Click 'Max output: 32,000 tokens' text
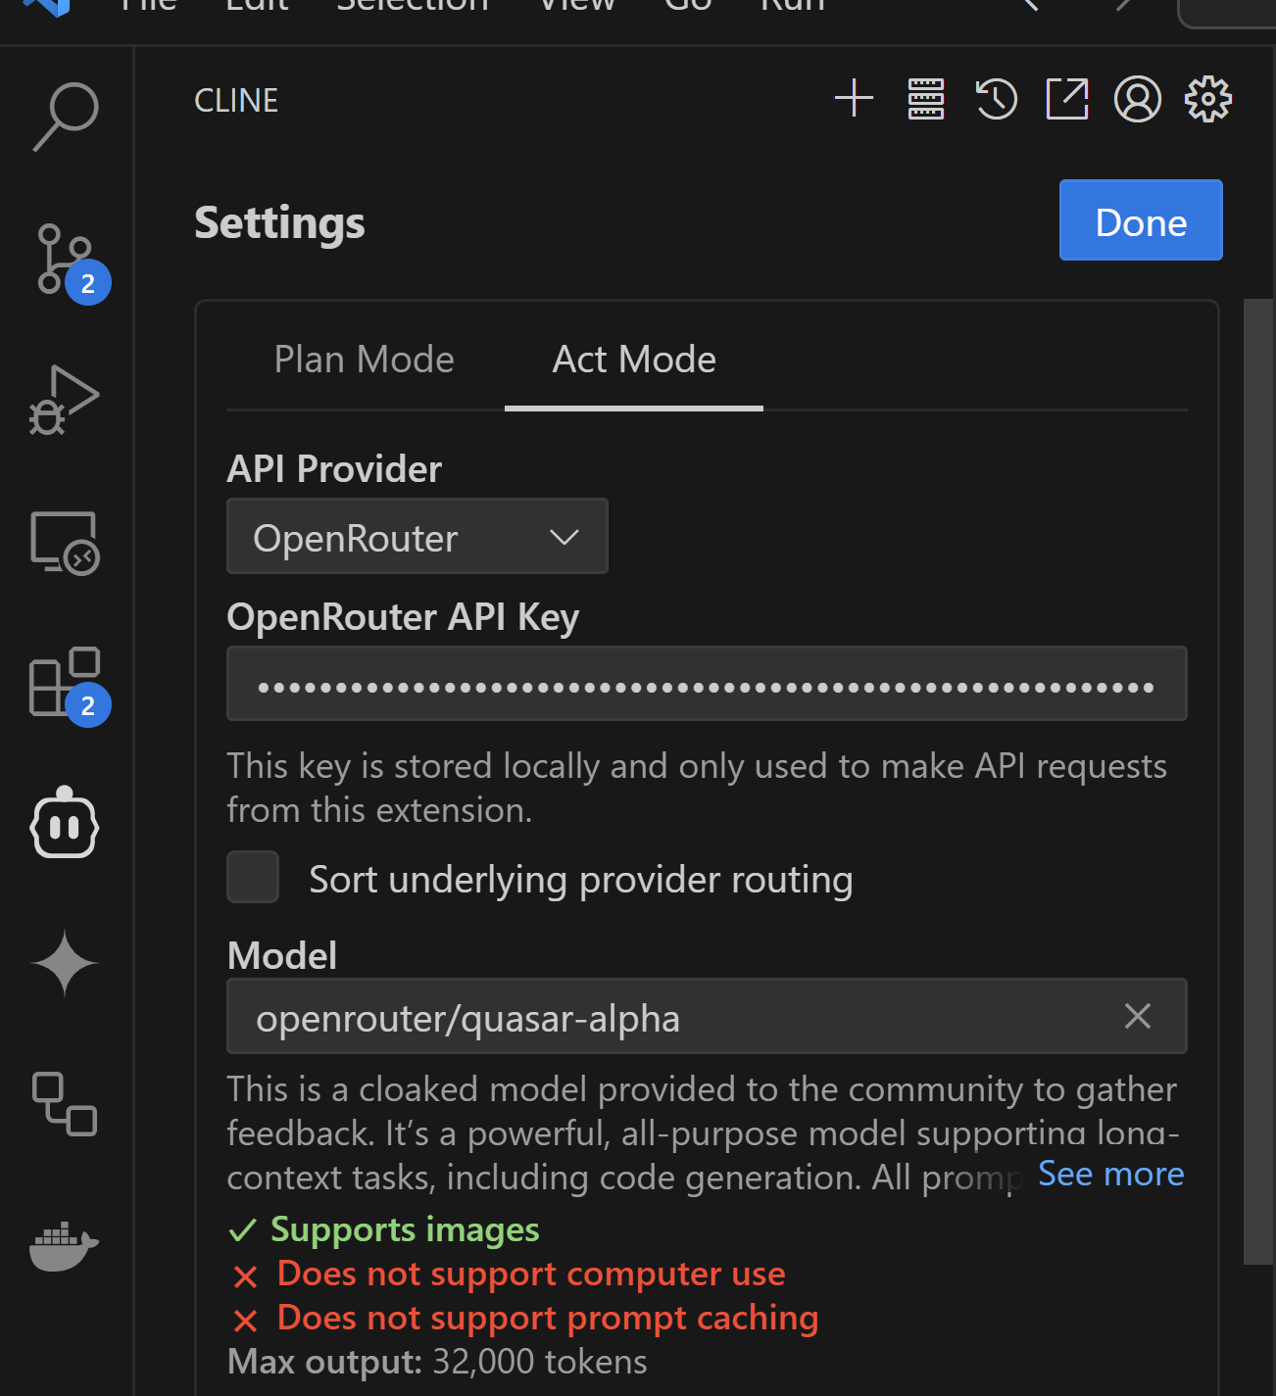Screen dimensions: 1276x1396 437,1362
